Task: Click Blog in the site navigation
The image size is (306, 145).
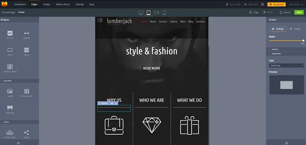Action: [190, 22]
